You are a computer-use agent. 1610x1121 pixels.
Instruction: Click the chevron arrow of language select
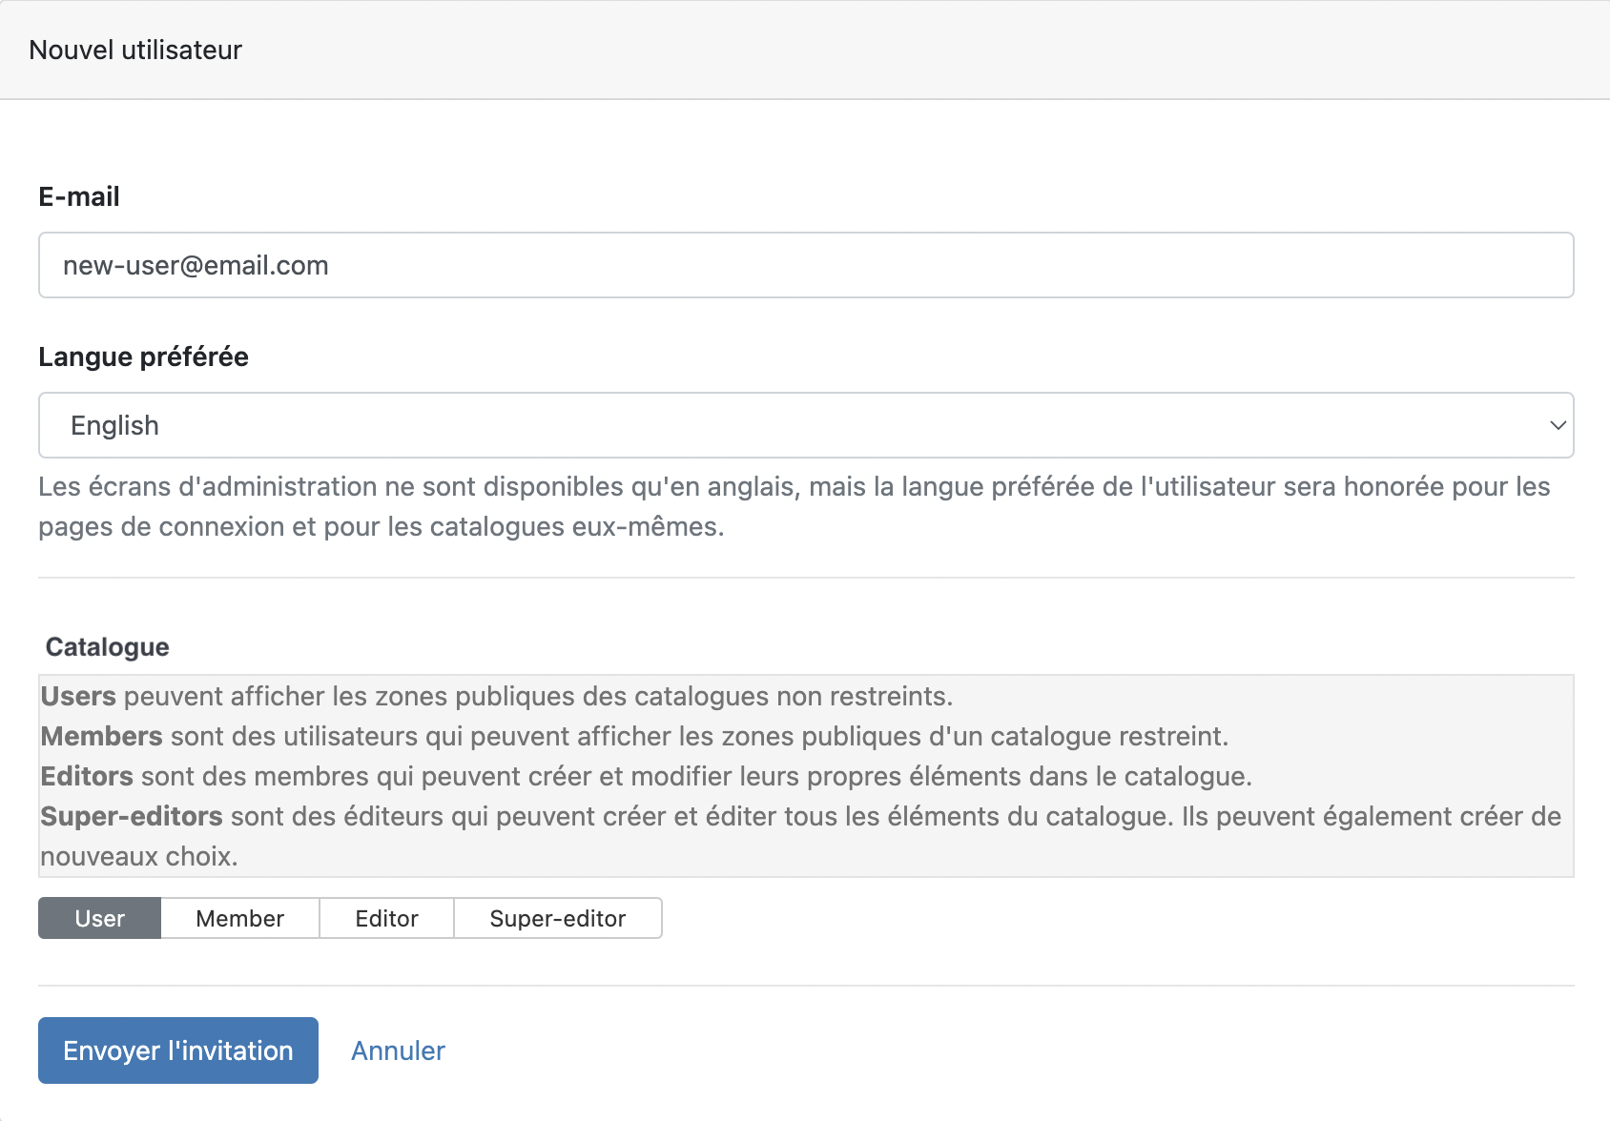[x=1558, y=425]
